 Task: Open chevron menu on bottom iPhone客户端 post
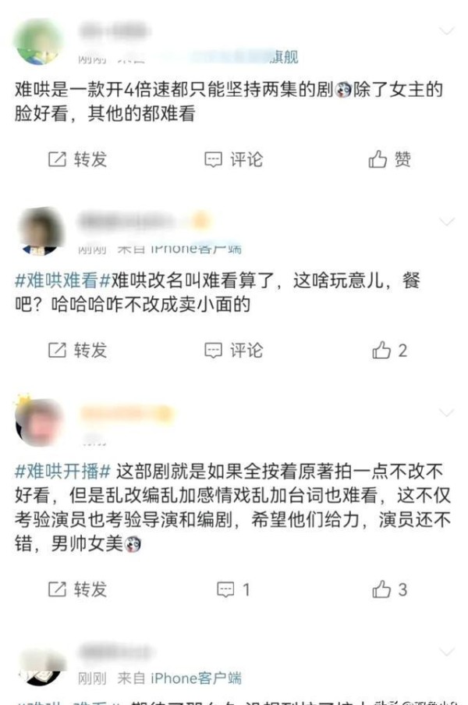446,652
